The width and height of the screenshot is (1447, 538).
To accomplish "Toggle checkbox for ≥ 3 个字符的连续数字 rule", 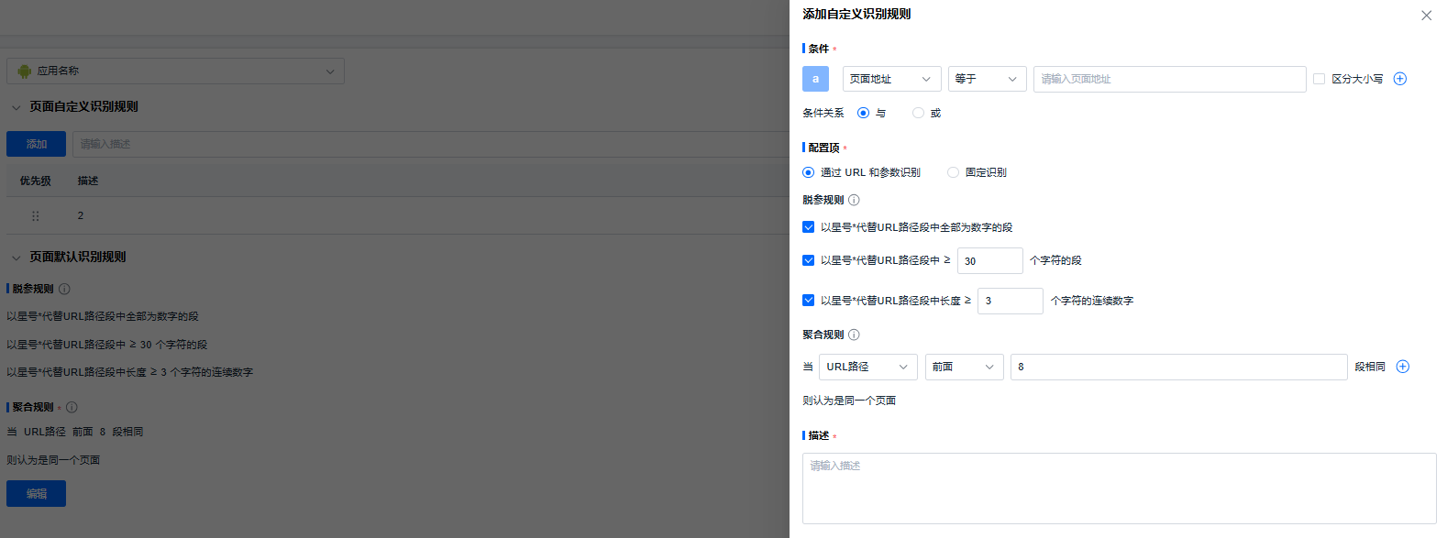I will click(808, 300).
